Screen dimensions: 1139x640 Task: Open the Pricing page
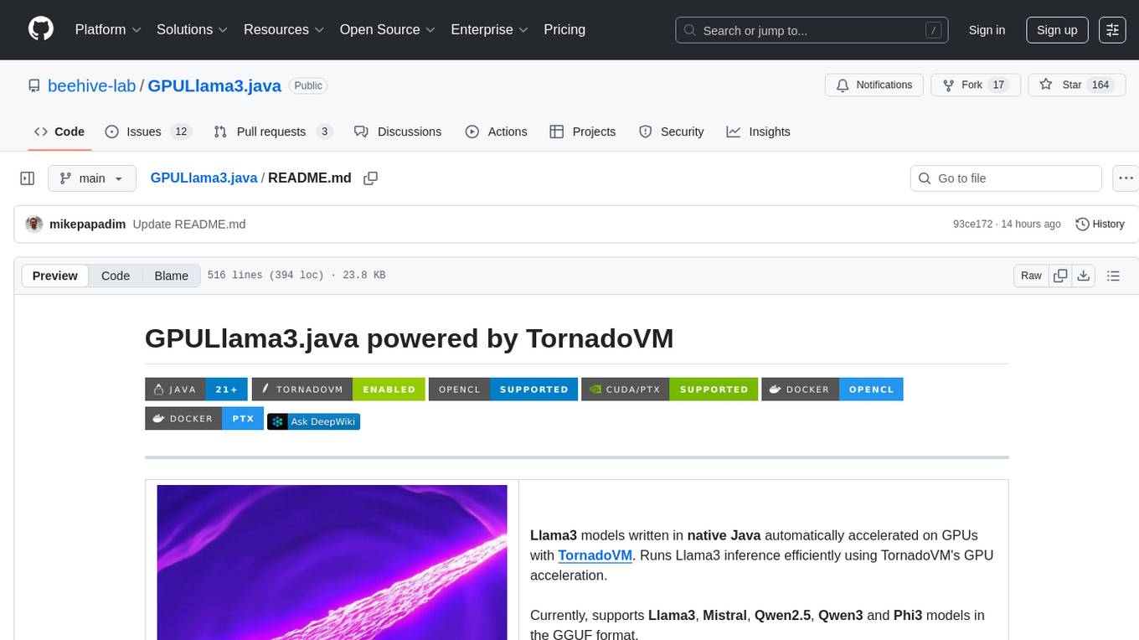[x=564, y=29]
